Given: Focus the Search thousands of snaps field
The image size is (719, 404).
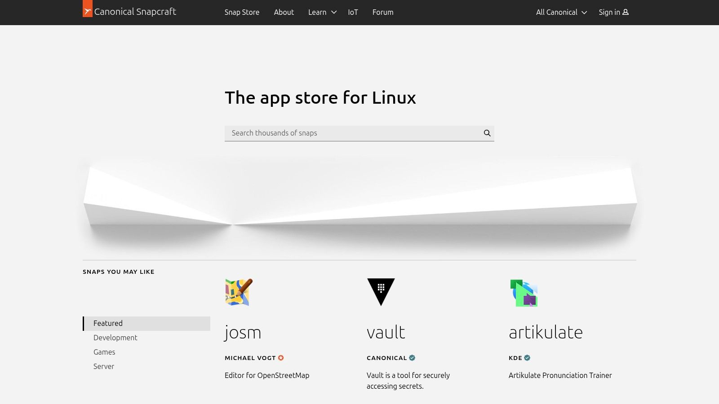Looking at the screenshot, I should point(359,133).
